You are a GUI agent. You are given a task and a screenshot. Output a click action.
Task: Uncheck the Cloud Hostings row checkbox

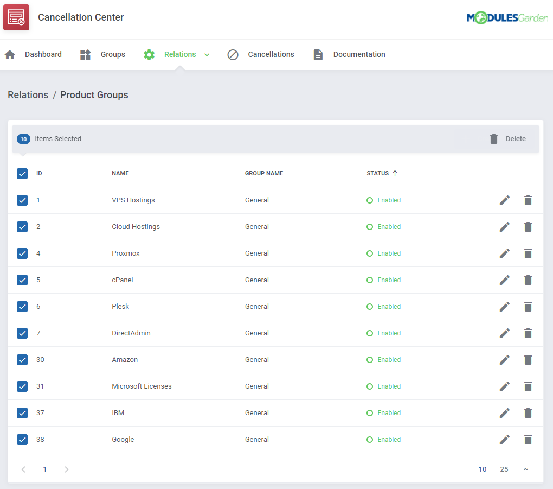tap(22, 227)
